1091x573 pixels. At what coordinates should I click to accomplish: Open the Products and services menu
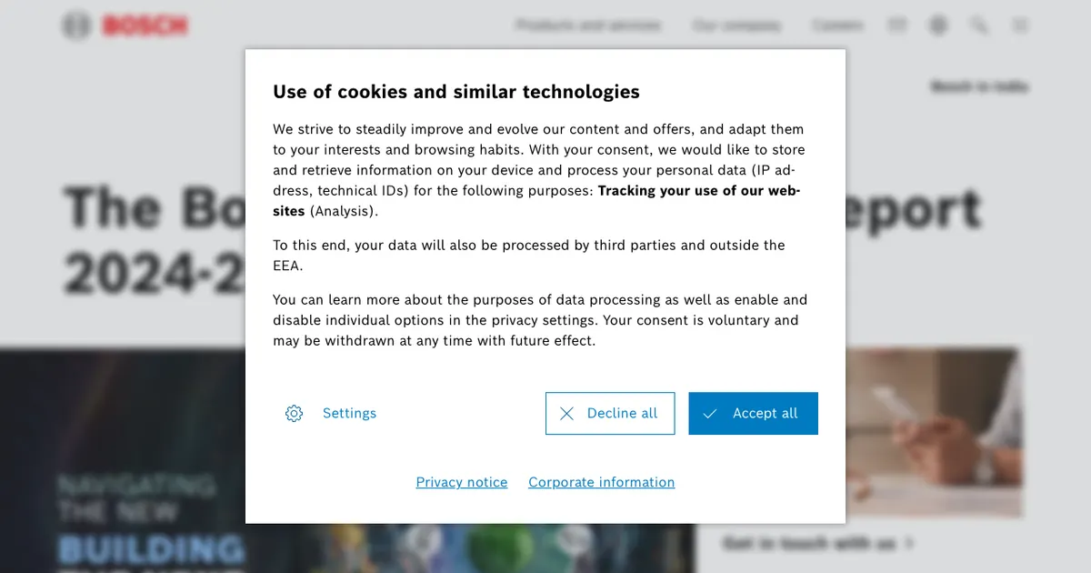[588, 25]
